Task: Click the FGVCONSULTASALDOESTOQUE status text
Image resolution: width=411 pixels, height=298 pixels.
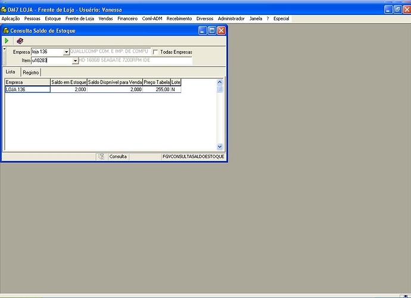Action: click(x=193, y=157)
